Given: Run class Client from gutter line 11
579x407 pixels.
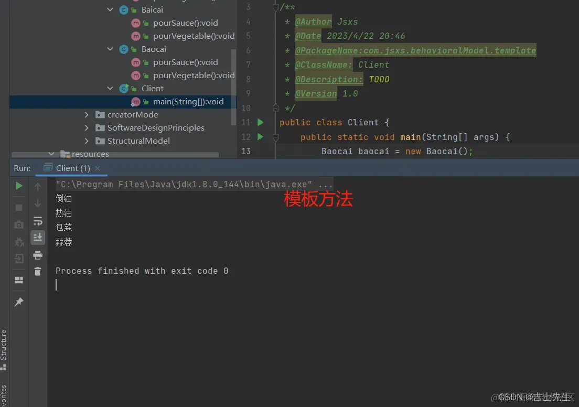Looking at the screenshot, I should pos(260,122).
